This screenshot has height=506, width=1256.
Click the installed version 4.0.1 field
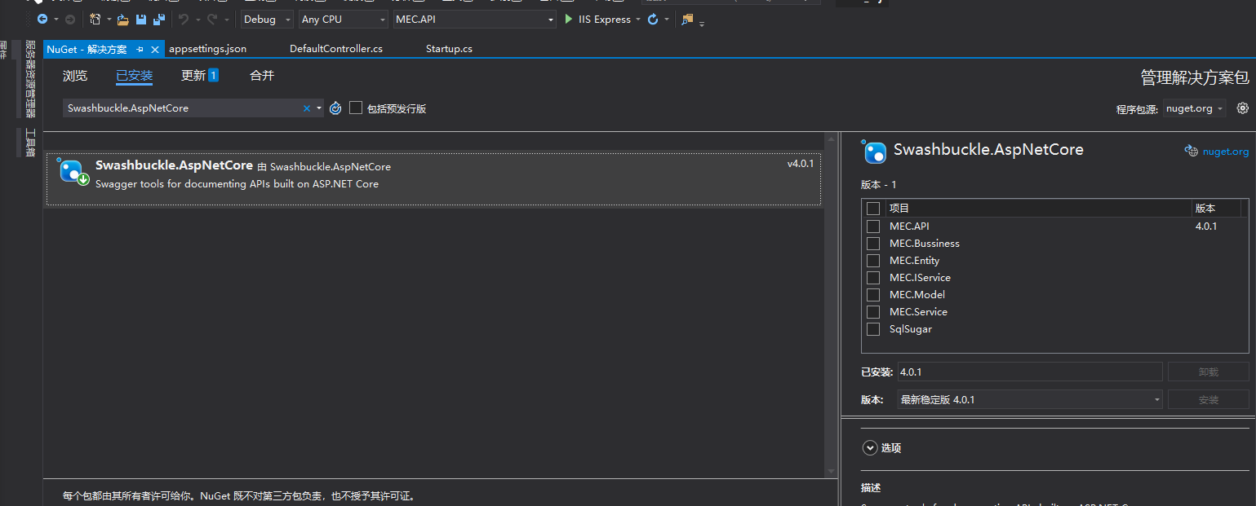(x=1030, y=372)
